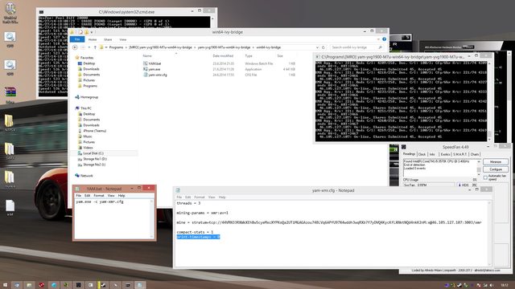Open Music under This PC

pyautogui.click(x=88, y=136)
